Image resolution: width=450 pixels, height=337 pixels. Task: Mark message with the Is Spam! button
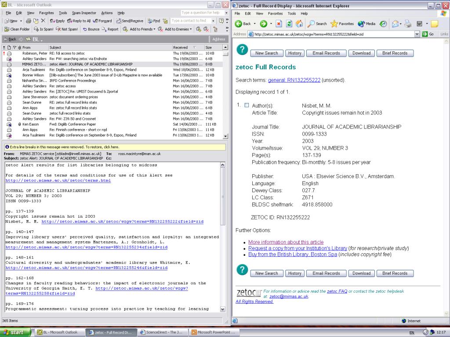pos(44,29)
